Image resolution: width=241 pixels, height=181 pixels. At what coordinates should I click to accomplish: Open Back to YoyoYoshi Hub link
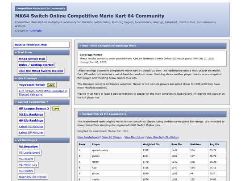coord(31,45)
